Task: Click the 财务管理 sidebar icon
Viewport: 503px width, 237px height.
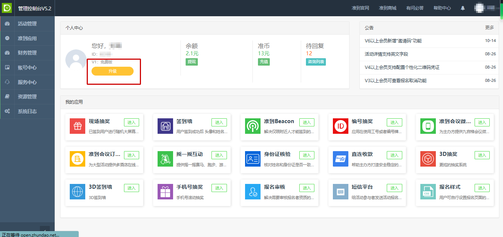Action: tap(7, 53)
